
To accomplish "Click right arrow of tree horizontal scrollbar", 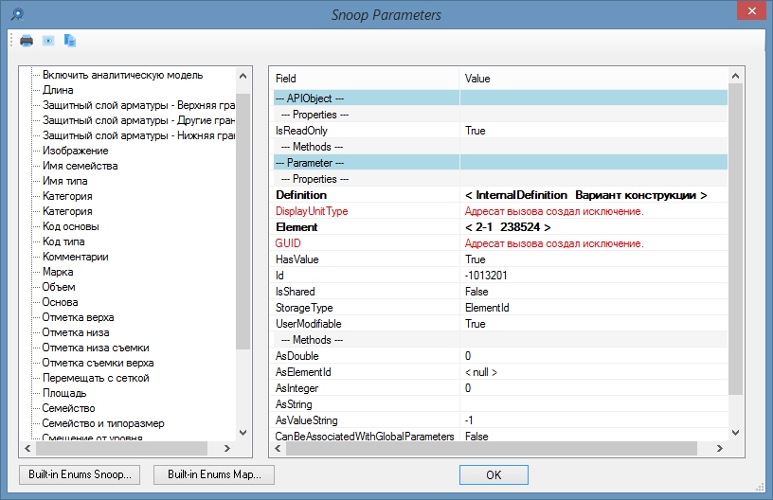I will pyautogui.click(x=227, y=448).
